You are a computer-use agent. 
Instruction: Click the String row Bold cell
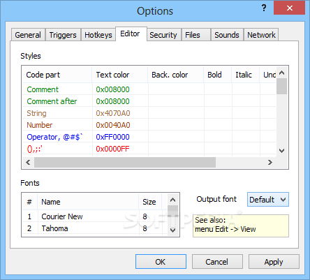pyautogui.click(x=218, y=113)
